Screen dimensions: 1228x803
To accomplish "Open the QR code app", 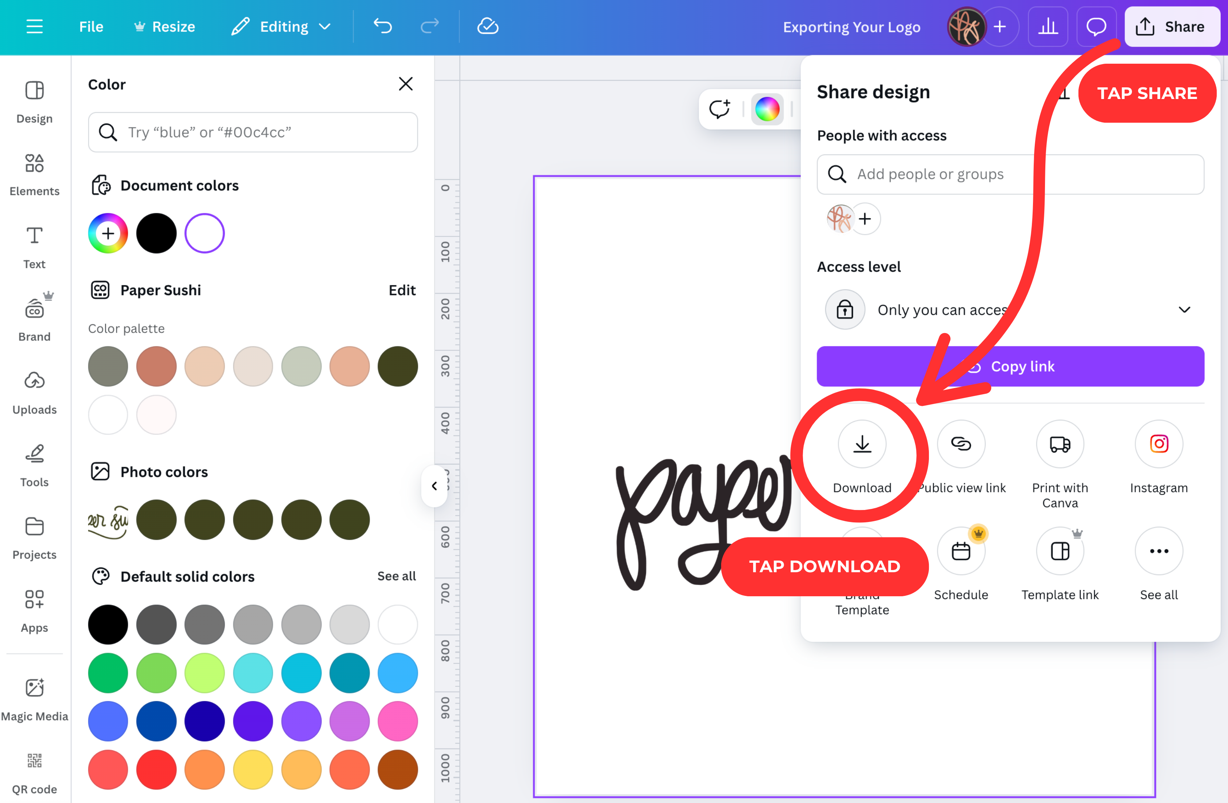I will click(x=35, y=772).
